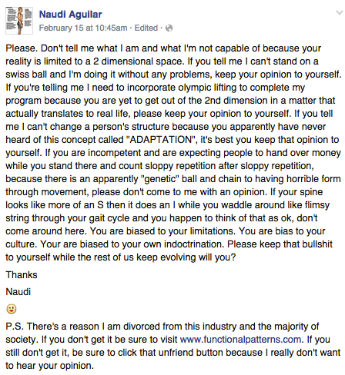This screenshot has width=345, height=375.
Task: Click the "Naudi" signature line
Action: coord(18,292)
